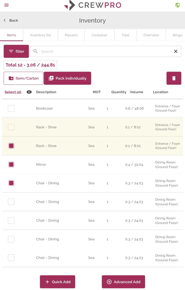
Task: Click the CrewPro logo
Action: point(92,5)
